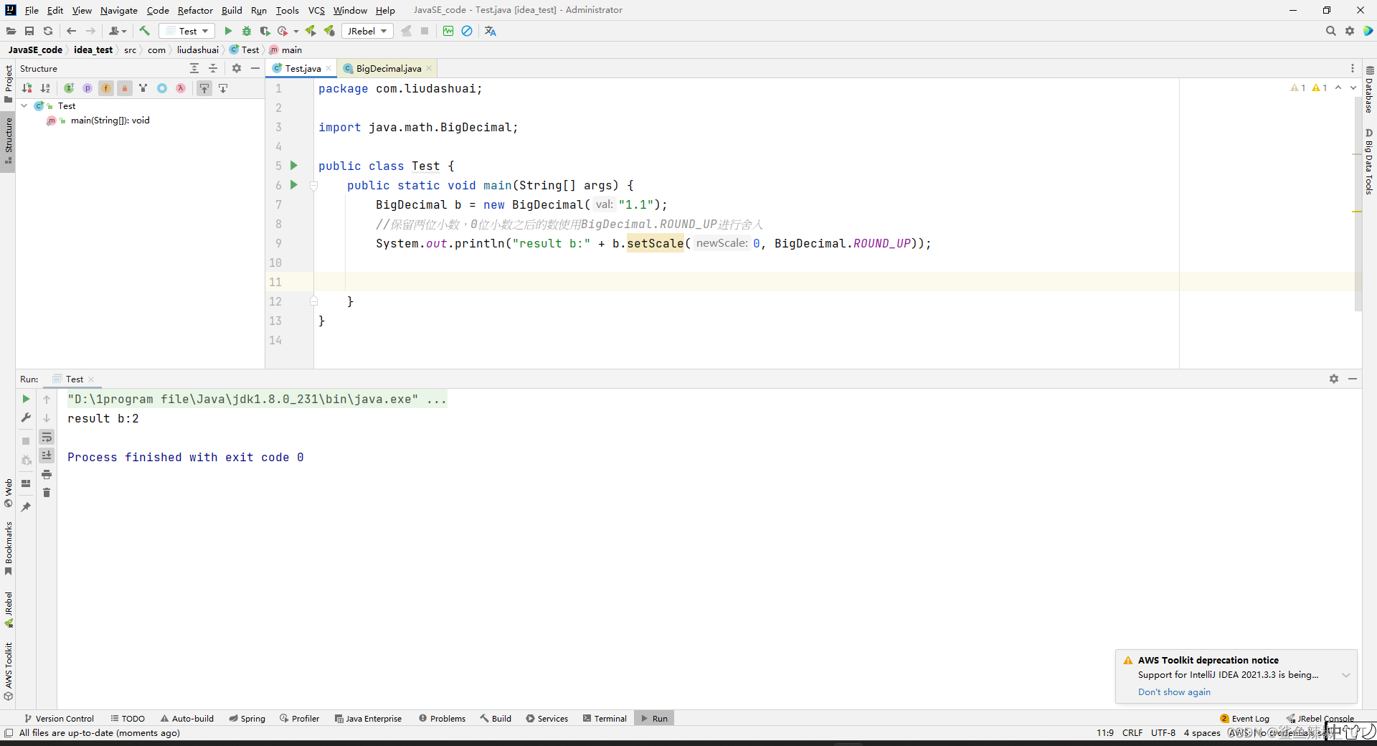
Task: Open the Database side panel
Action: tap(1369, 90)
